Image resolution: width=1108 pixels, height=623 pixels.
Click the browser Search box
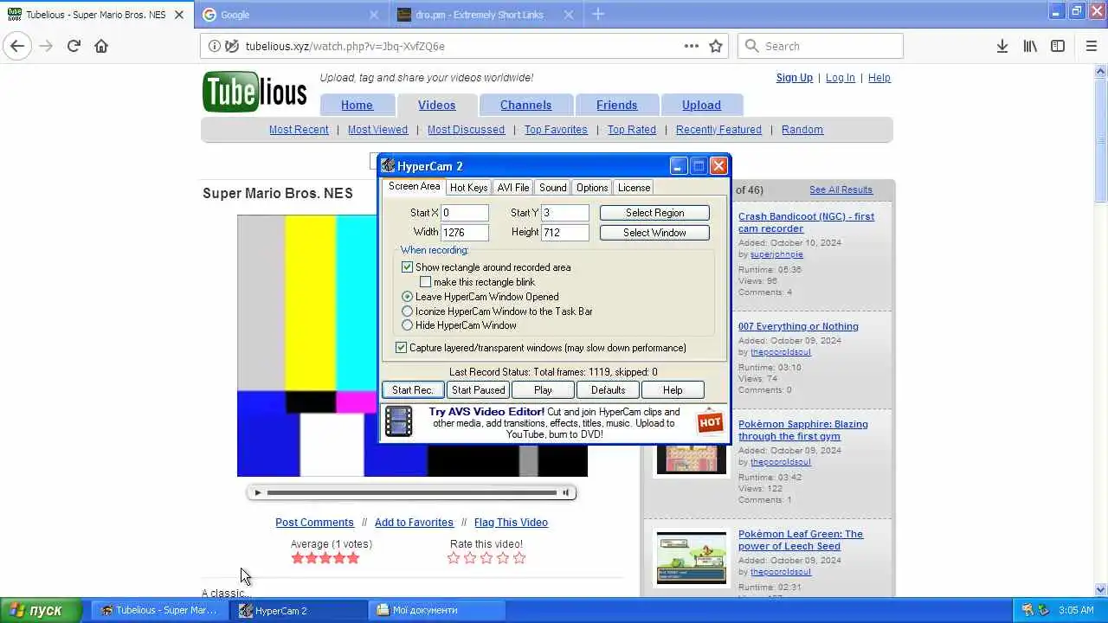[821, 46]
